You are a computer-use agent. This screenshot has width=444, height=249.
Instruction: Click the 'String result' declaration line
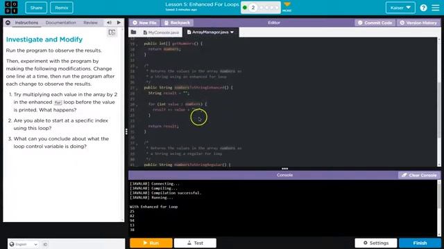[169, 93]
